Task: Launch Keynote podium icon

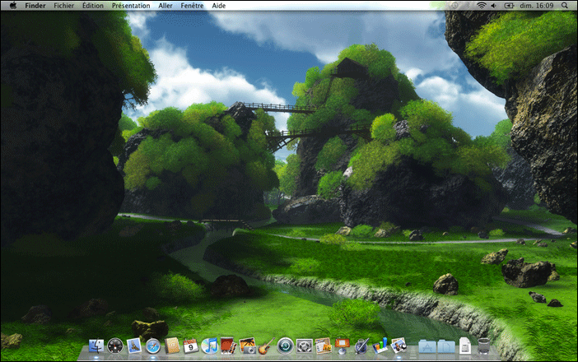Action: tap(342, 346)
